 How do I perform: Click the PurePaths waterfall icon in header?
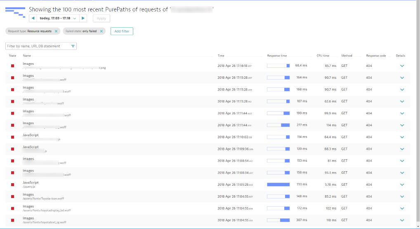click(15, 12)
